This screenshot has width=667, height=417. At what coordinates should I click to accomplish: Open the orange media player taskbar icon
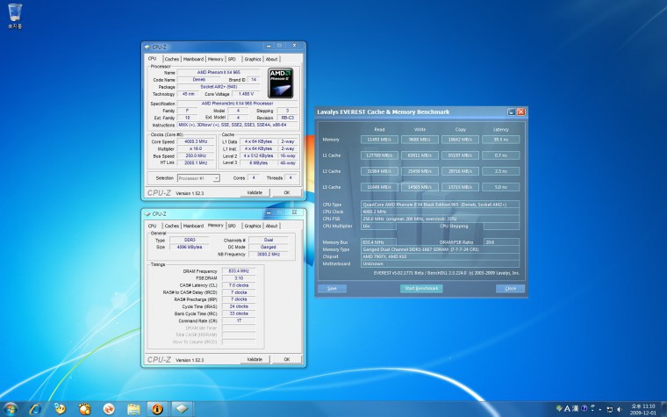[x=84, y=409]
